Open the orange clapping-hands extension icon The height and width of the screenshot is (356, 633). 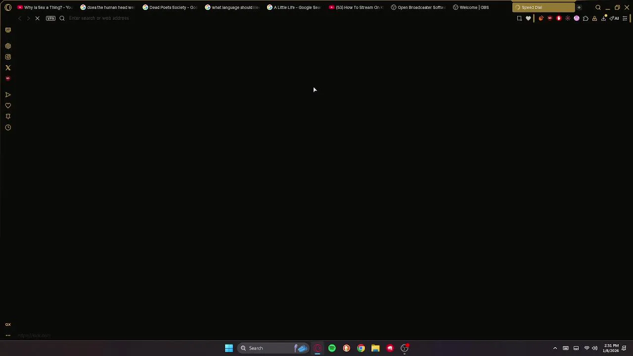tap(541, 18)
